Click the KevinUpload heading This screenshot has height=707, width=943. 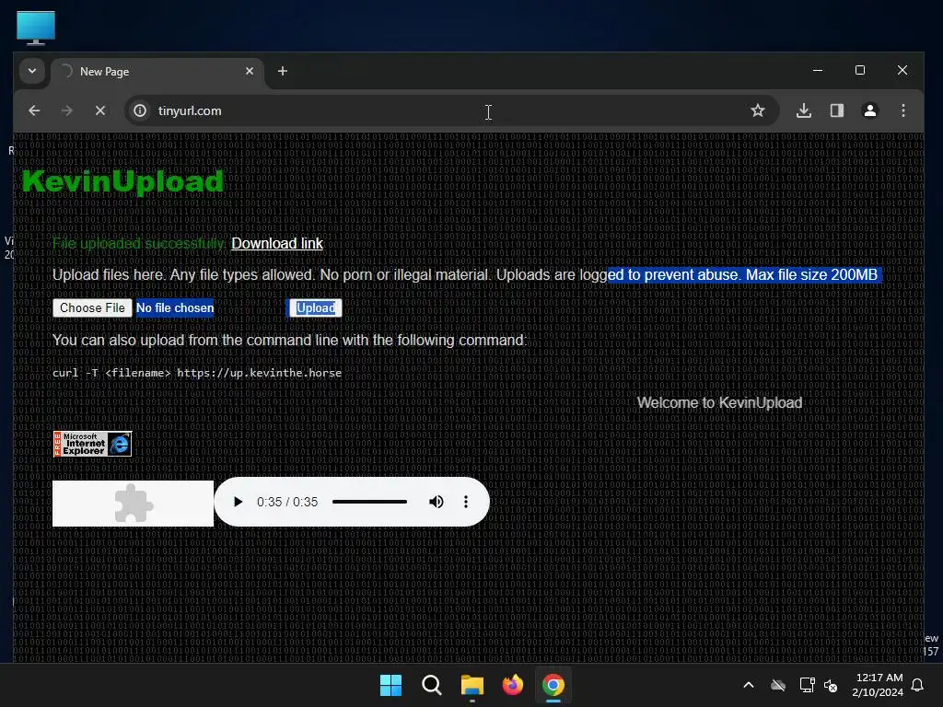(122, 181)
